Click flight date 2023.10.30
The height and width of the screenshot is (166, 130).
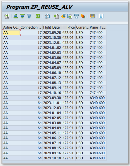[52, 38]
